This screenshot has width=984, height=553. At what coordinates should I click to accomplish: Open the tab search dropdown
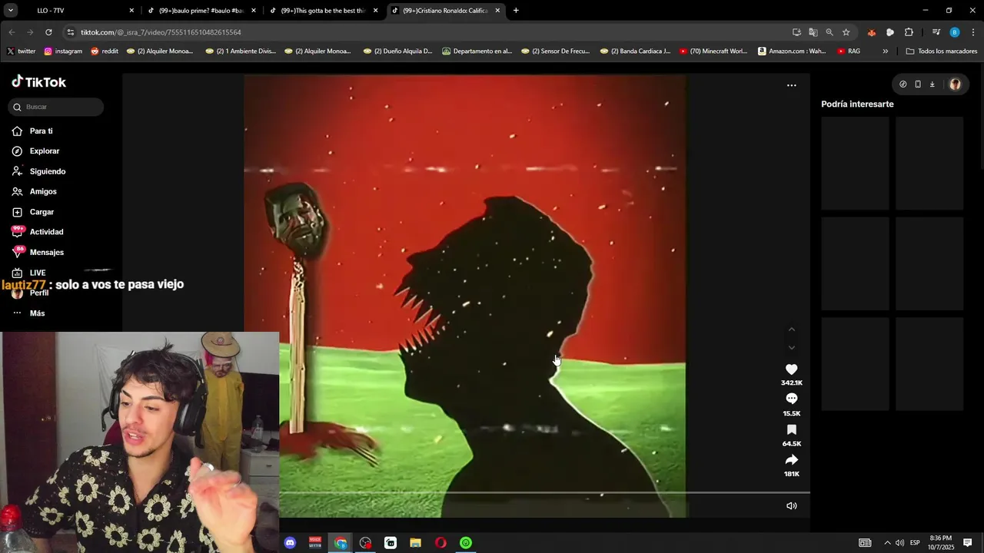10,11
